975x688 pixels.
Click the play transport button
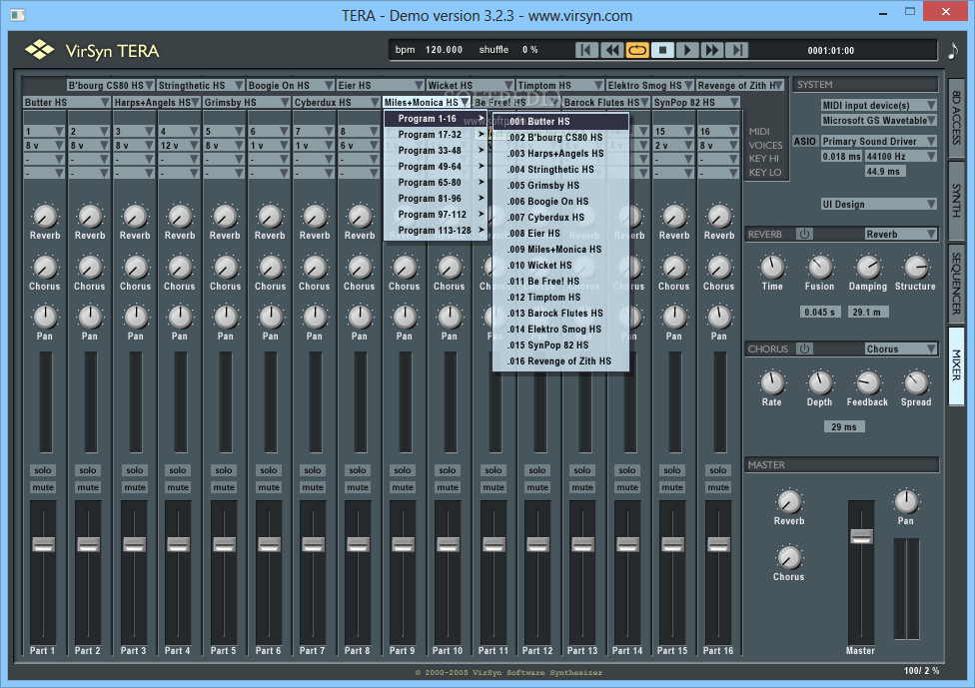(x=687, y=50)
